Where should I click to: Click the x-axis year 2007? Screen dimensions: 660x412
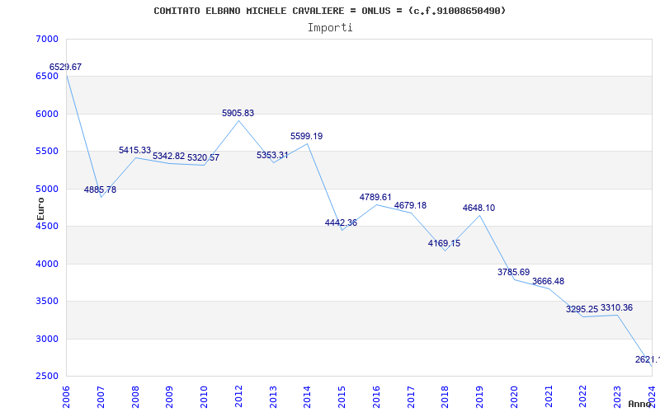(101, 396)
